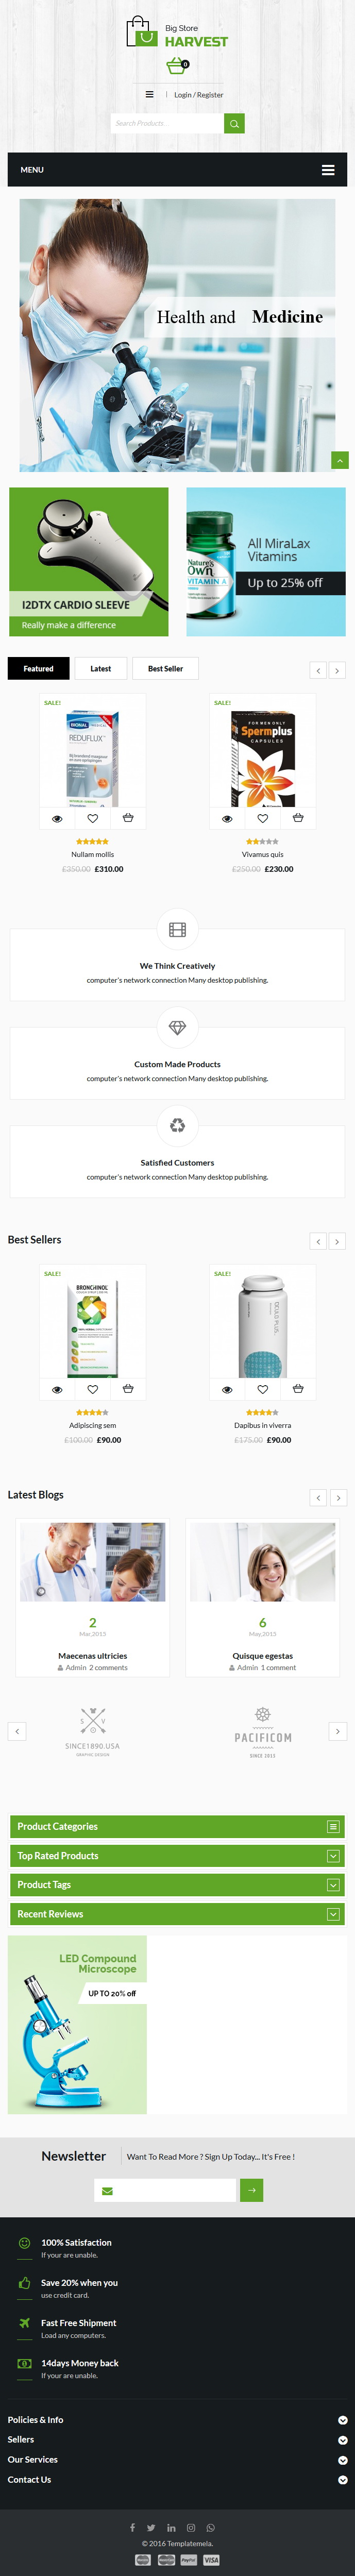The image size is (355, 2576).
Task: Click the green scroll-to-top arrow button
Action: 340,460
